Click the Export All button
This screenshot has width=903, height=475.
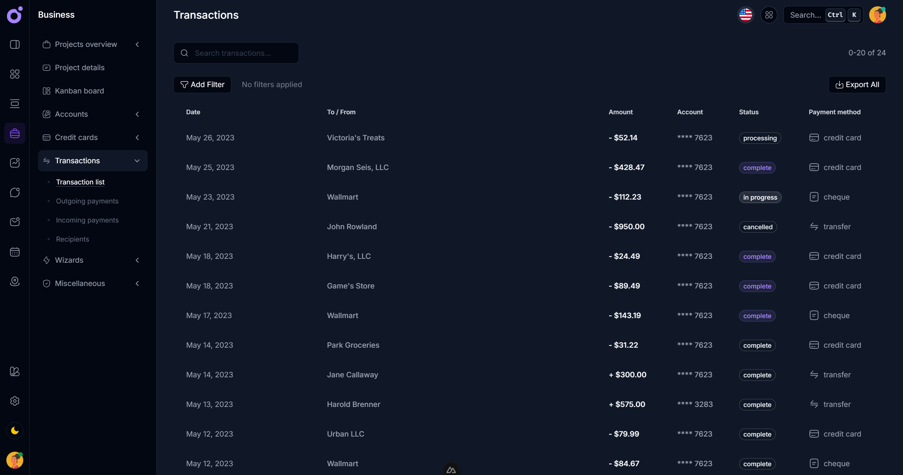(x=857, y=85)
